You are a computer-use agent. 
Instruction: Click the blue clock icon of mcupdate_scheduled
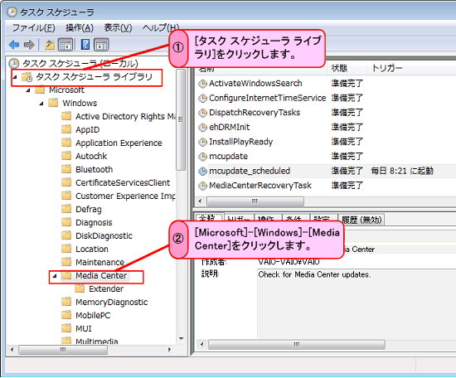[202, 172]
